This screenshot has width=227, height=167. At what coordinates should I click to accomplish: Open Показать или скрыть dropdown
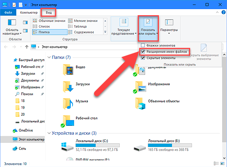[x=148, y=28]
